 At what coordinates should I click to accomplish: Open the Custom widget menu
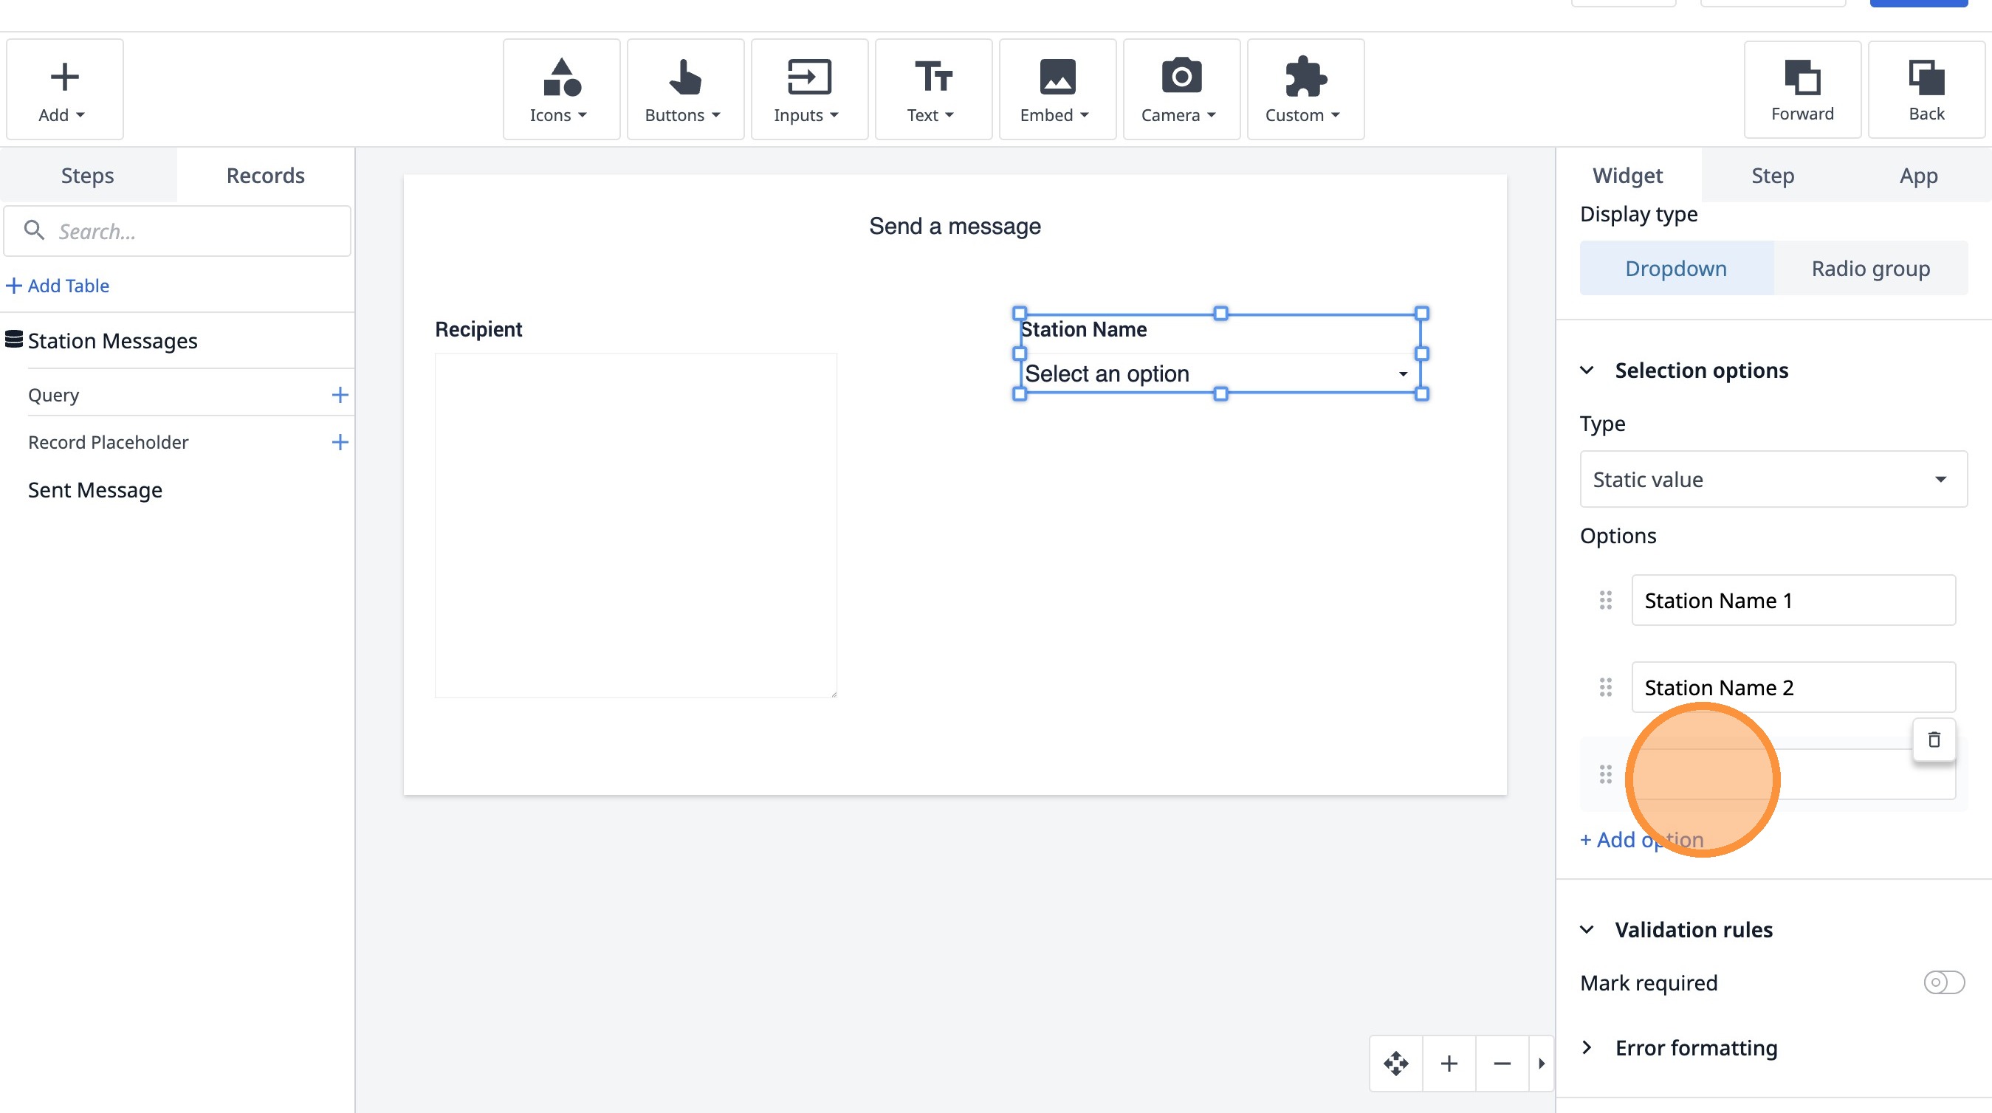[1305, 89]
